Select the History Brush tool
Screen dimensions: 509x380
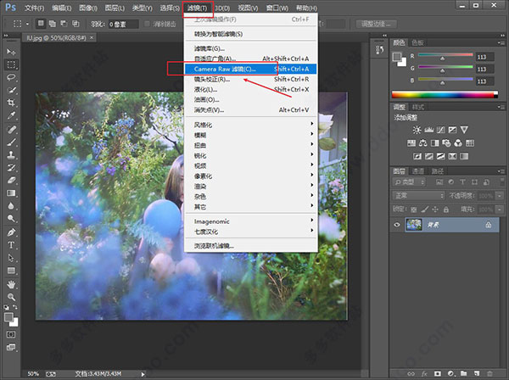(11, 167)
